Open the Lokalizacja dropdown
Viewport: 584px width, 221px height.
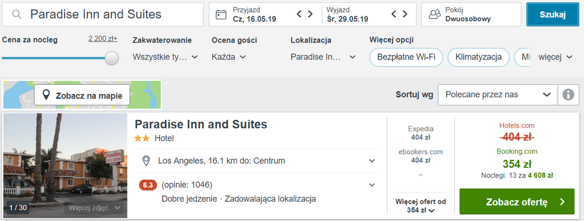(324, 57)
